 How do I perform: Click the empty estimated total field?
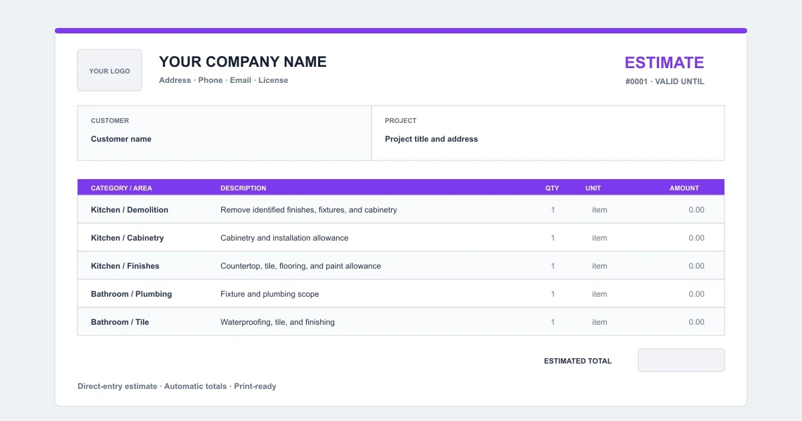[681, 360]
